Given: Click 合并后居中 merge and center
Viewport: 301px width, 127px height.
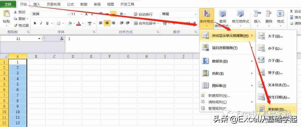Looking at the screenshot, I should [145, 23].
